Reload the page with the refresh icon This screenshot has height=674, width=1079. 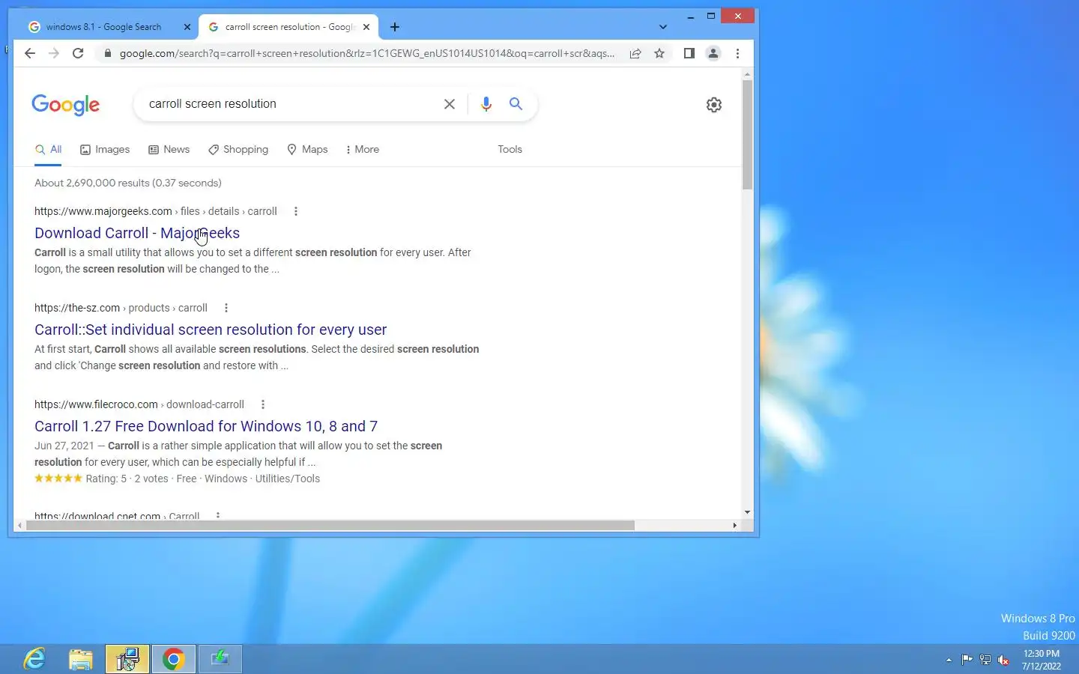(78, 53)
